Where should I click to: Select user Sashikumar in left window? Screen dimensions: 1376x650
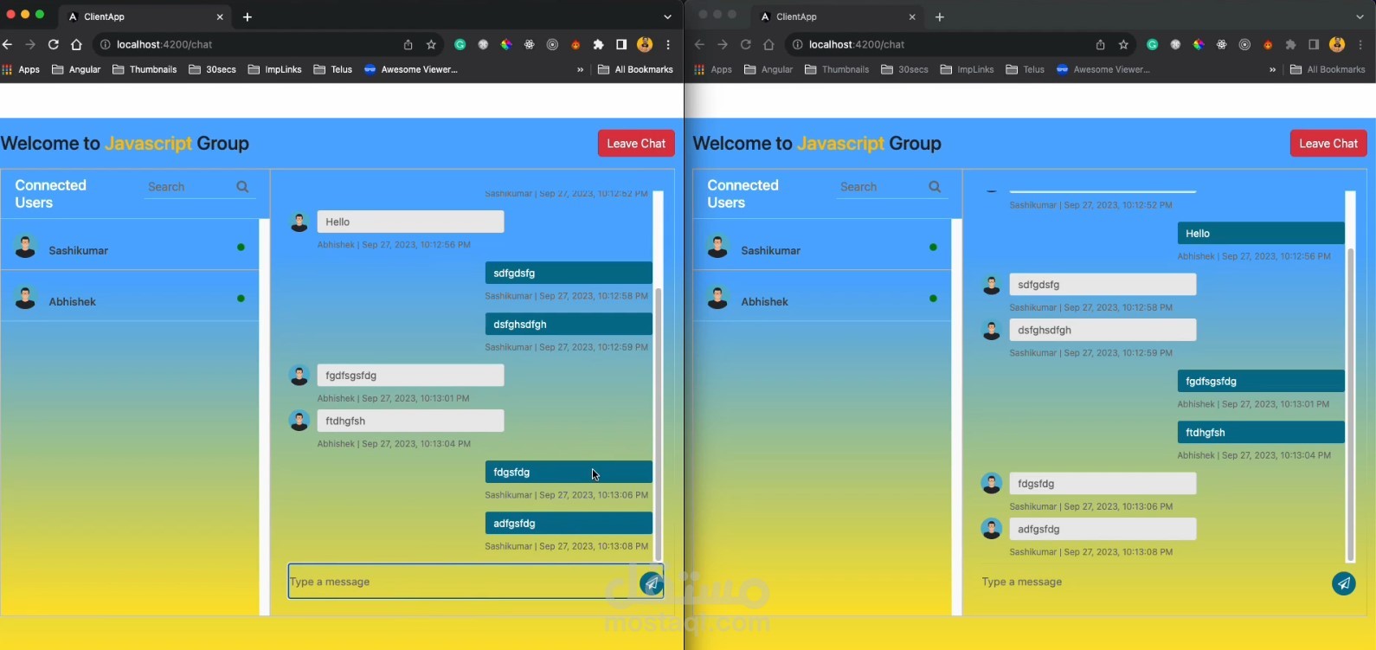point(130,247)
